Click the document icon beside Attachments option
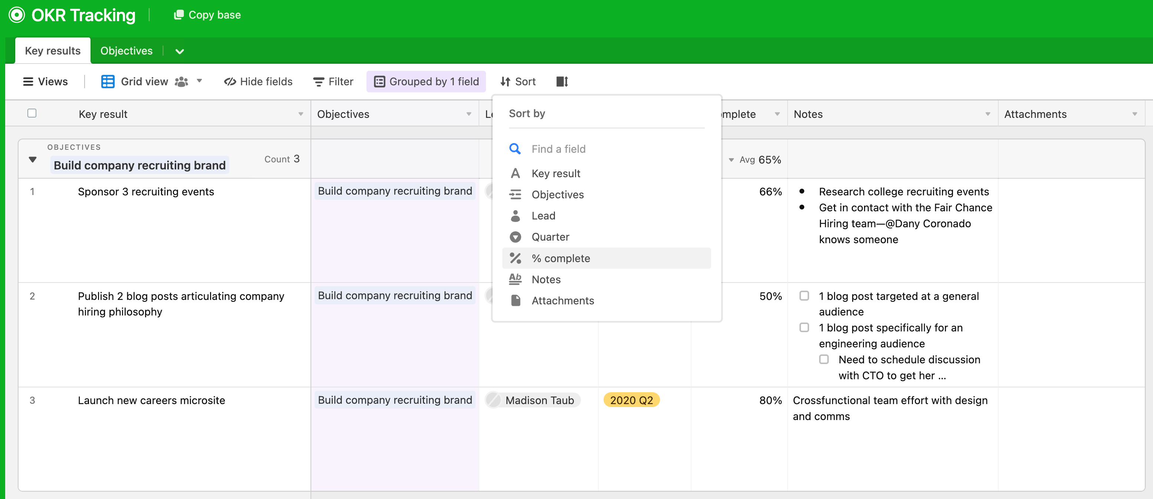This screenshot has height=499, width=1153. point(515,300)
